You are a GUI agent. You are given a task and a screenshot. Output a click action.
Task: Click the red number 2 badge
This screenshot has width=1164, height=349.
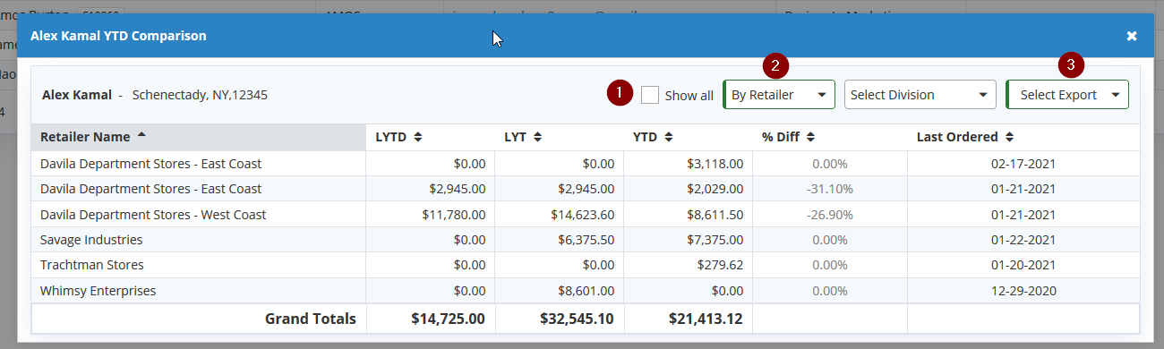(775, 65)
